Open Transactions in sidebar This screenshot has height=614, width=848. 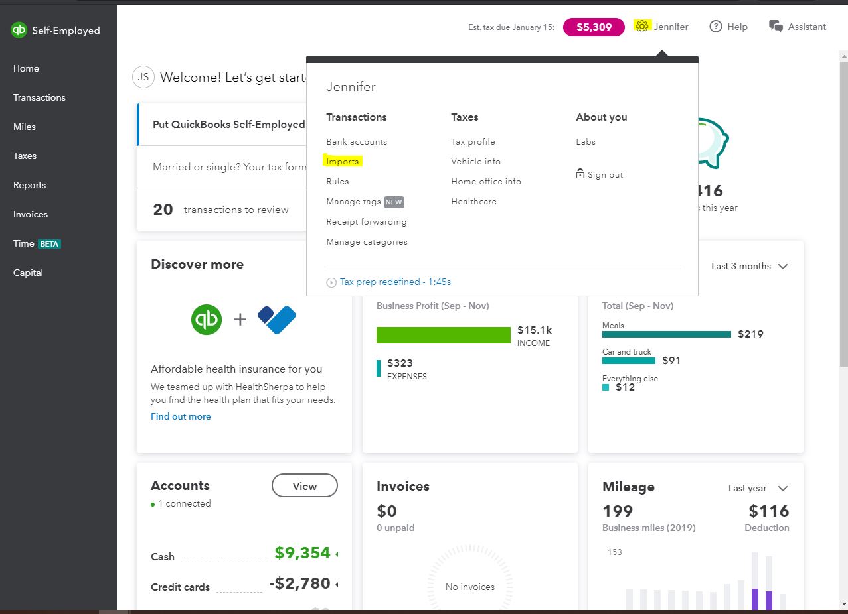(39, 97)
